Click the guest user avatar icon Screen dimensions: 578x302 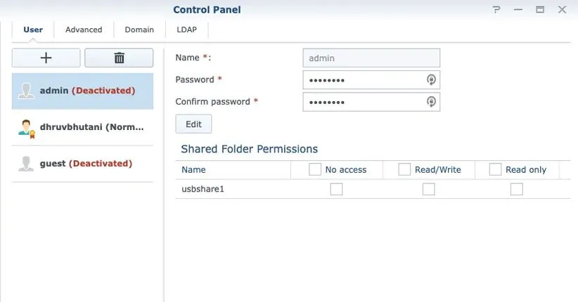pyautogui.click(x=27, y=164)
